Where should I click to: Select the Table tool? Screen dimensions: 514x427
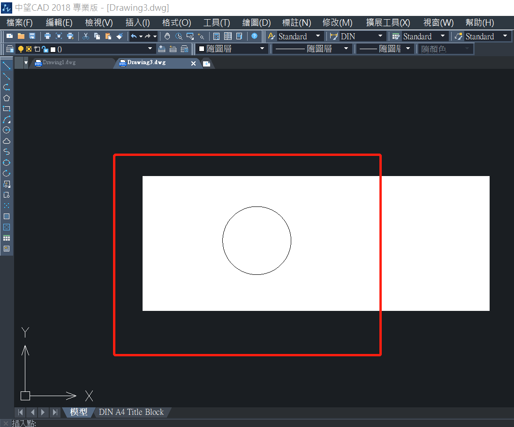tap(7, 238)
